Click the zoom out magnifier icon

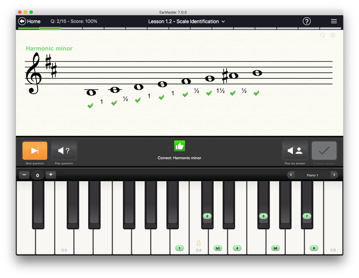tap(322, 35)
